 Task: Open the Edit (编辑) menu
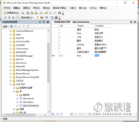point(17,8)
